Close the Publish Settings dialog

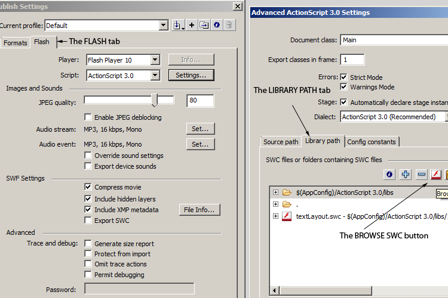coord(237,7)
